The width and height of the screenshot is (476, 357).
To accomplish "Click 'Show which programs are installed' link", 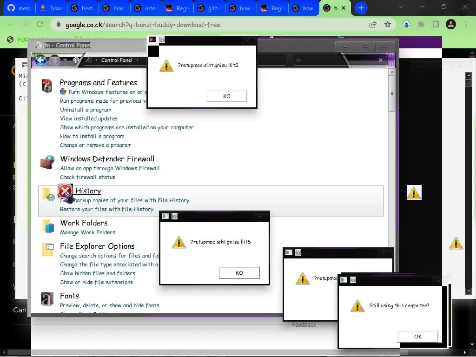I will click(x=127, y=127).
